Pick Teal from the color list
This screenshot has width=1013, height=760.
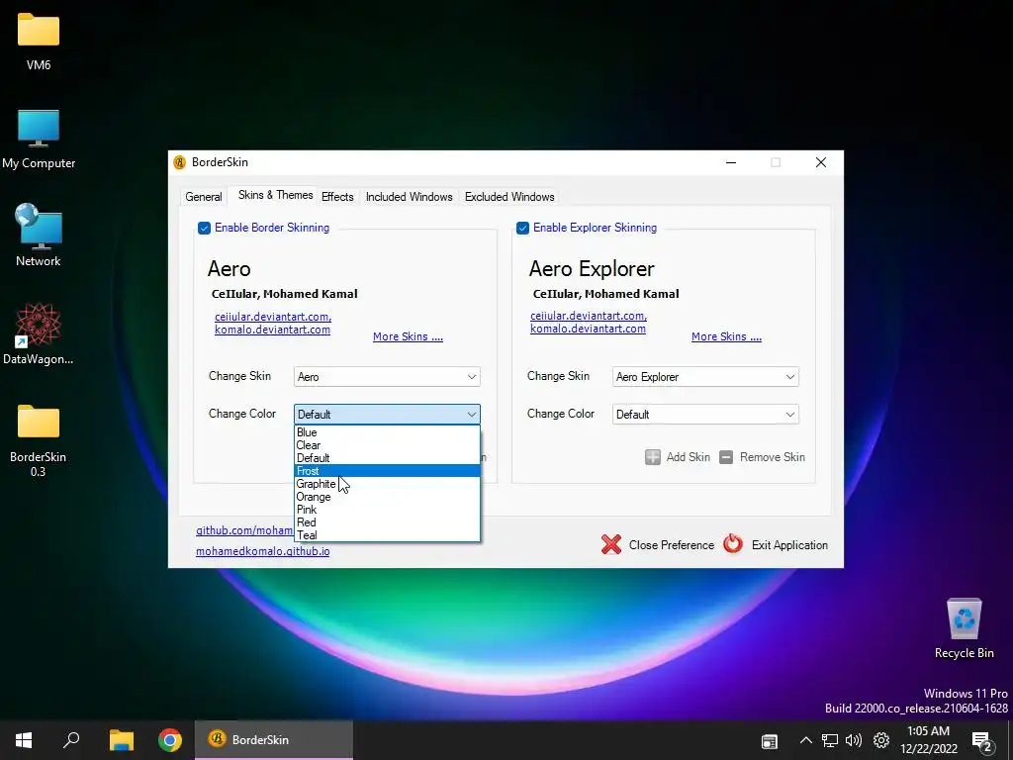point(387,535)
